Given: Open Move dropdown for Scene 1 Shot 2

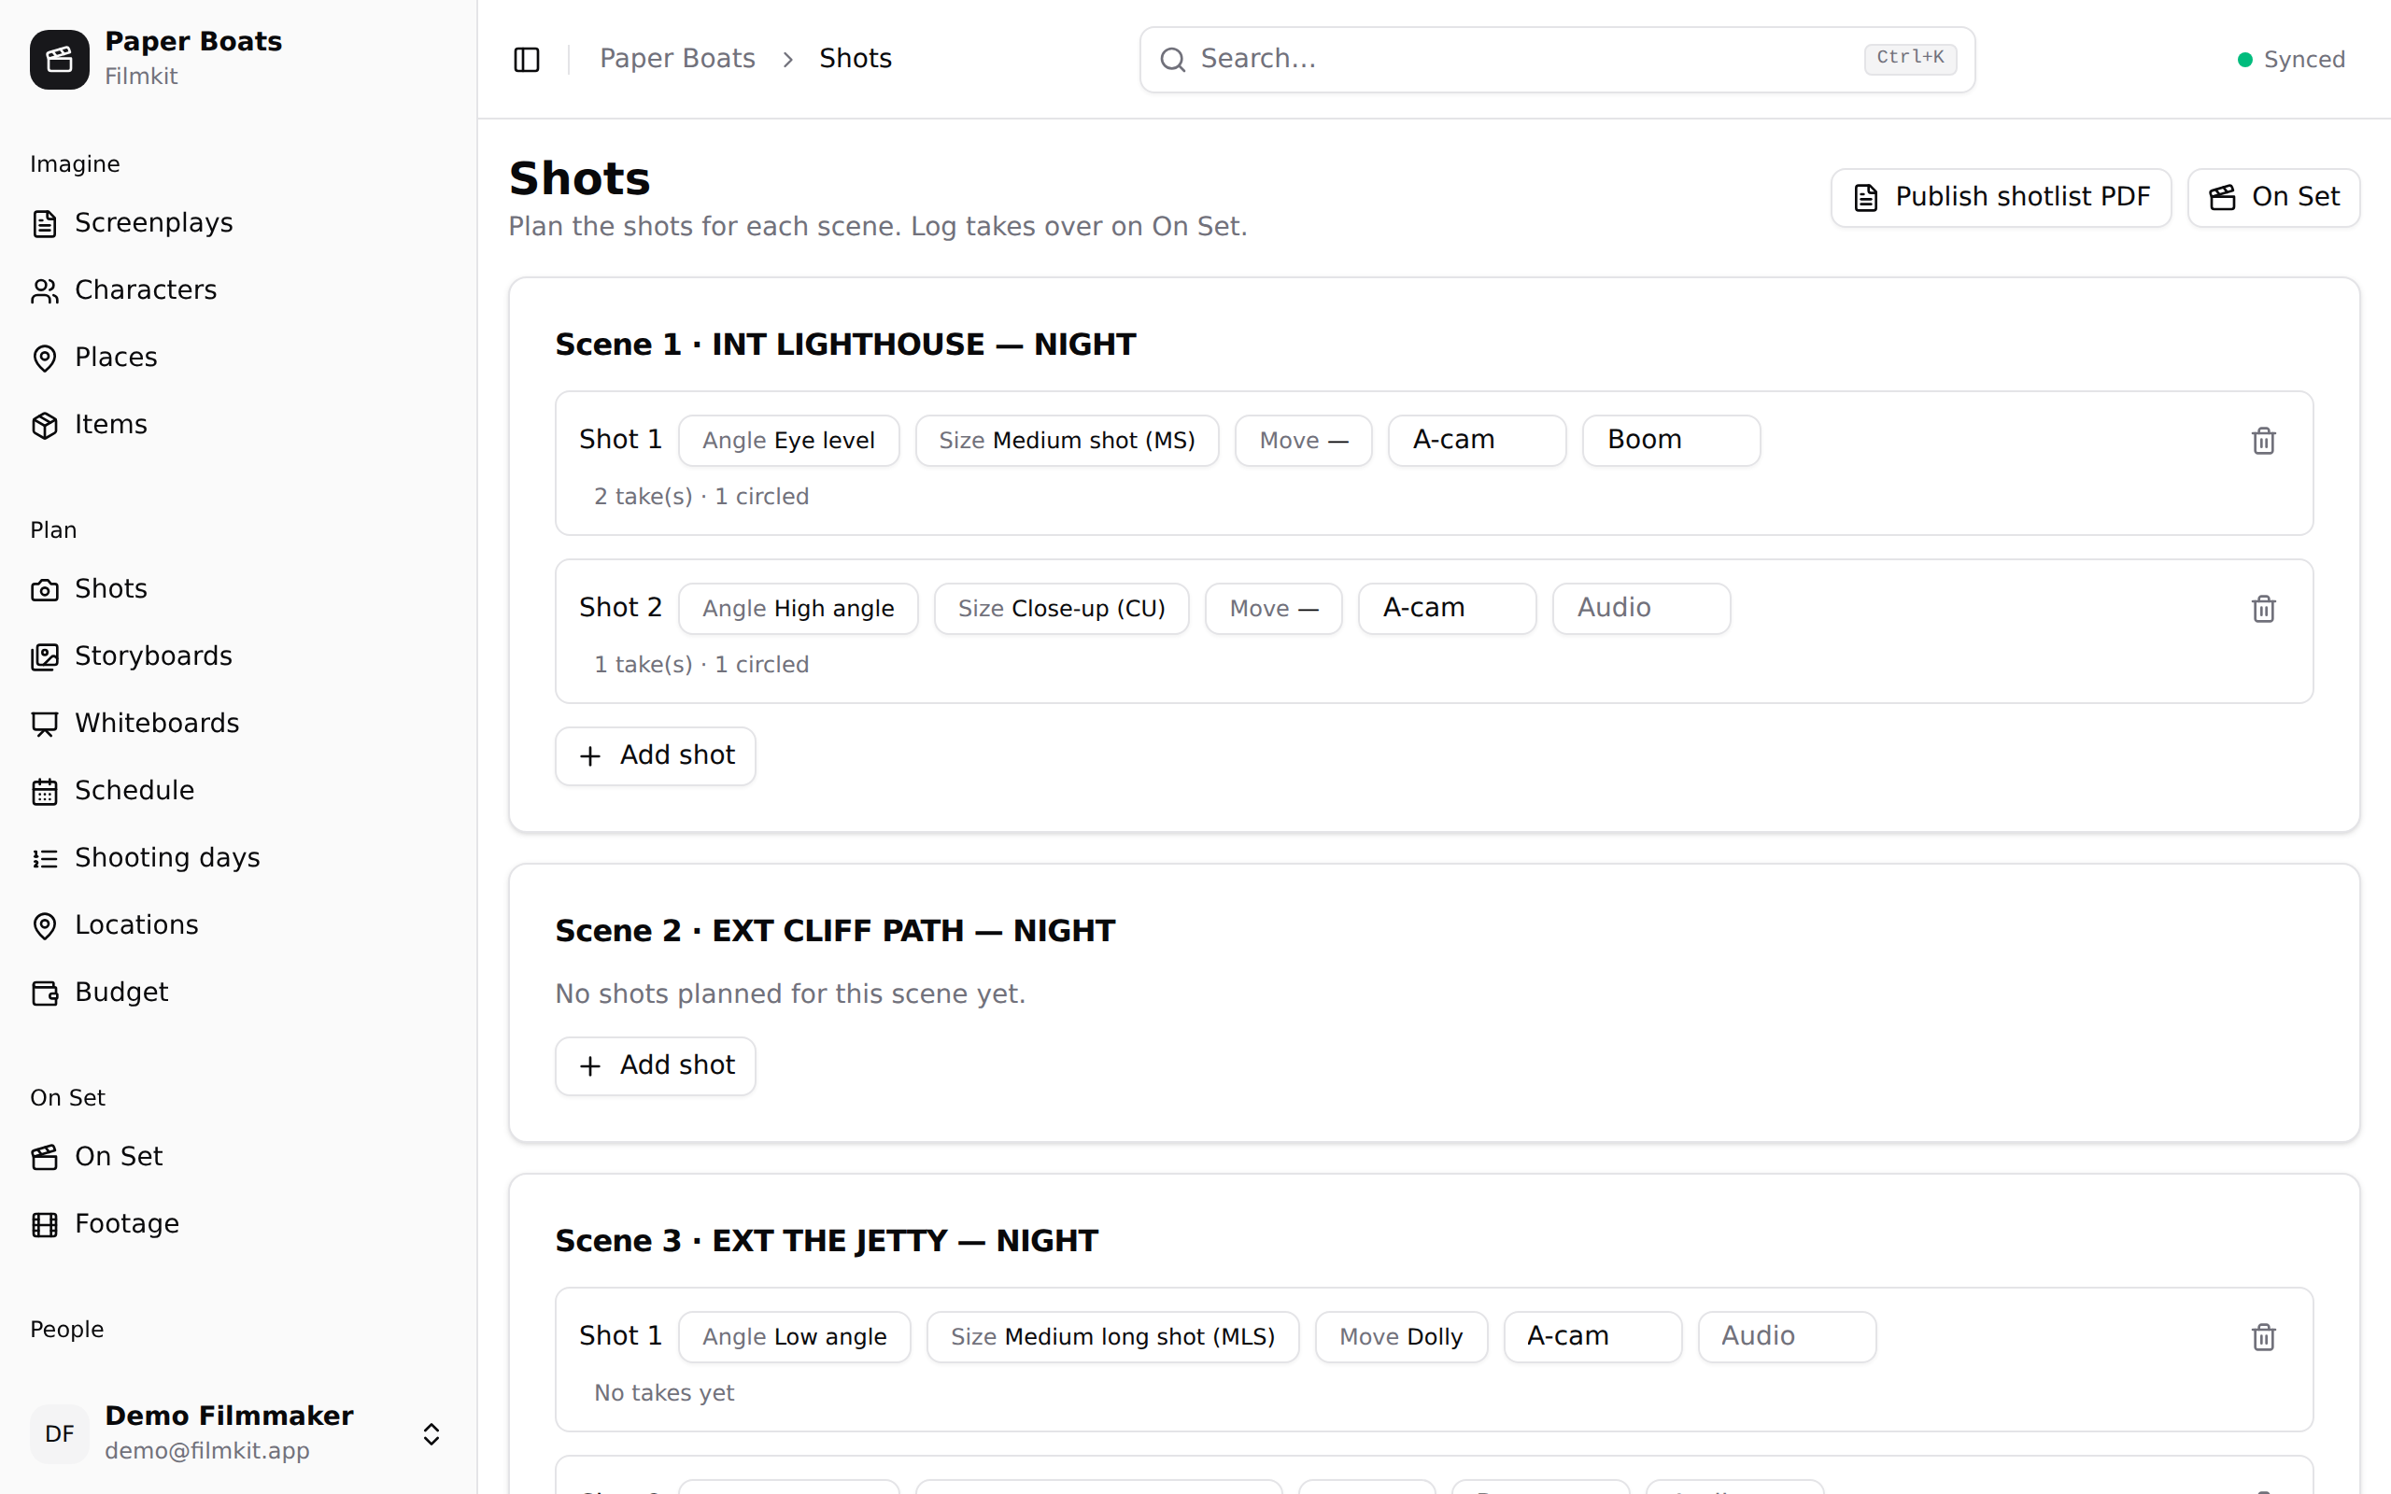Looking at the screenshot, I should (x=1274, y=609).
